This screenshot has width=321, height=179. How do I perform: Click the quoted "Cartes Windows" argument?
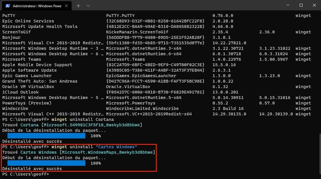pos(116,147)
